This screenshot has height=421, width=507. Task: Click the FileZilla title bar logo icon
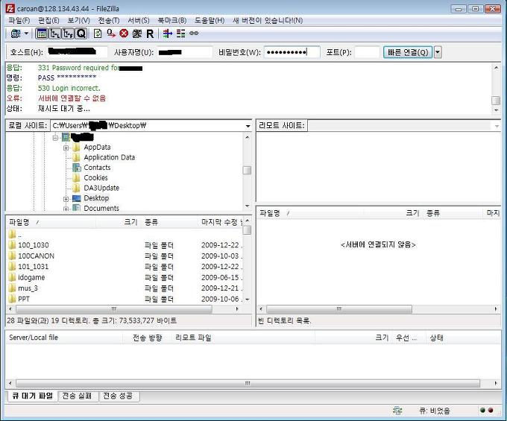click(10, 8)
